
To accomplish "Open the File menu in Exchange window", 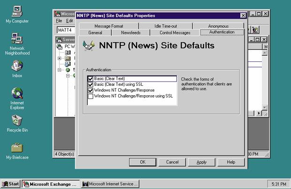I will coord(59,21).
